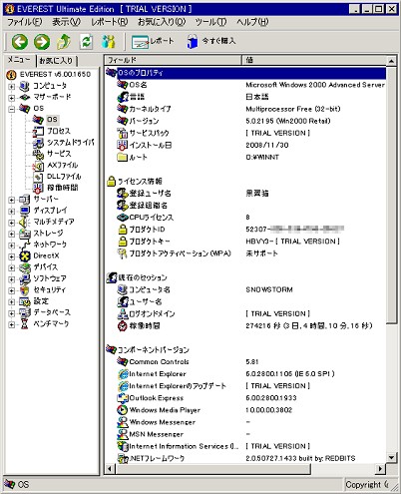
Task: Expand the ネットワーク tree node
Action: [12, 246]
